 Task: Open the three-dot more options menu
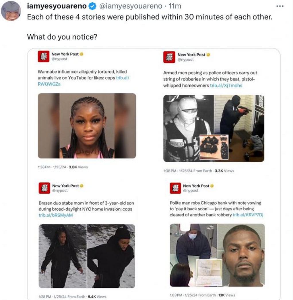[280, 6]
